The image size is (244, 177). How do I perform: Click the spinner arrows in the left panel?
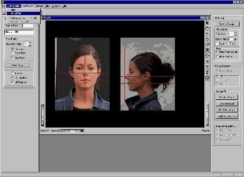click(30, 44)
